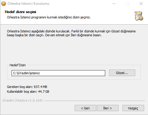This screenshot has height=115, width=148.
Task: Focus the Hedef Dizin path field
Action: point(58,73)
